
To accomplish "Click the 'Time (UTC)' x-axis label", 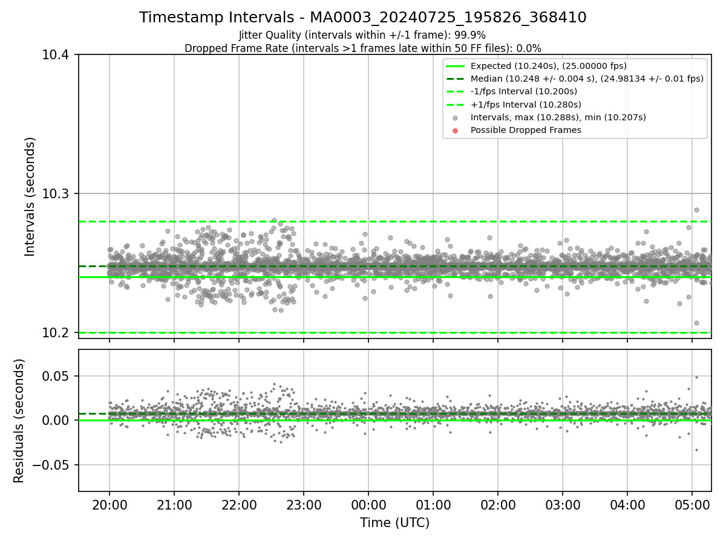I will (x=394, y=523).
